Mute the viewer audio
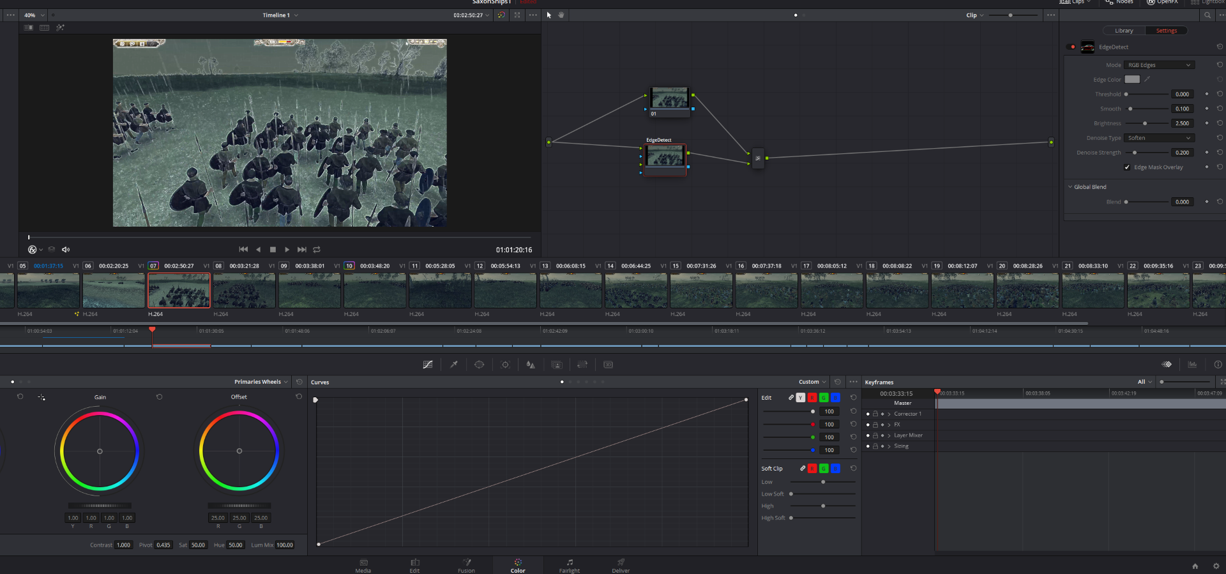 point(66,250)
